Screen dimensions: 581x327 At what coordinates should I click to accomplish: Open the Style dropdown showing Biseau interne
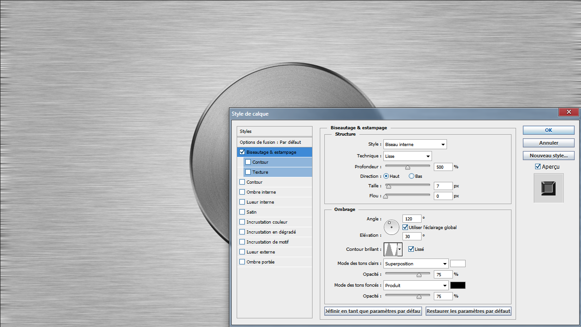(x=415, y=144)
